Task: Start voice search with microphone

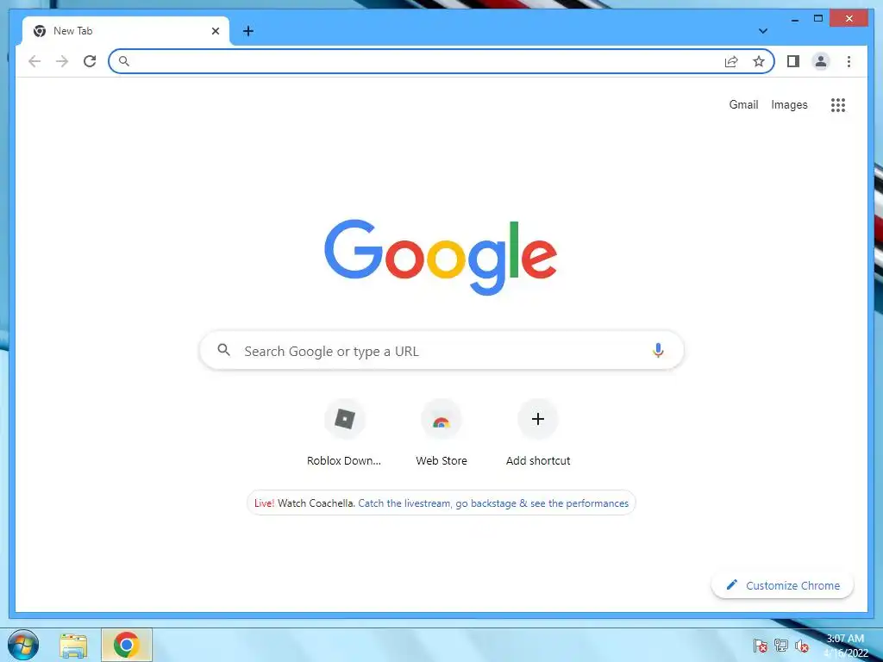Action: coord(658,350)
